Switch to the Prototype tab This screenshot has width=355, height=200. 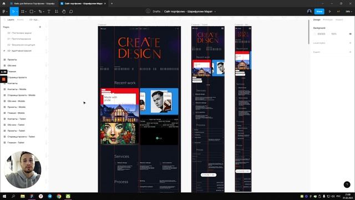click(328, 20)
